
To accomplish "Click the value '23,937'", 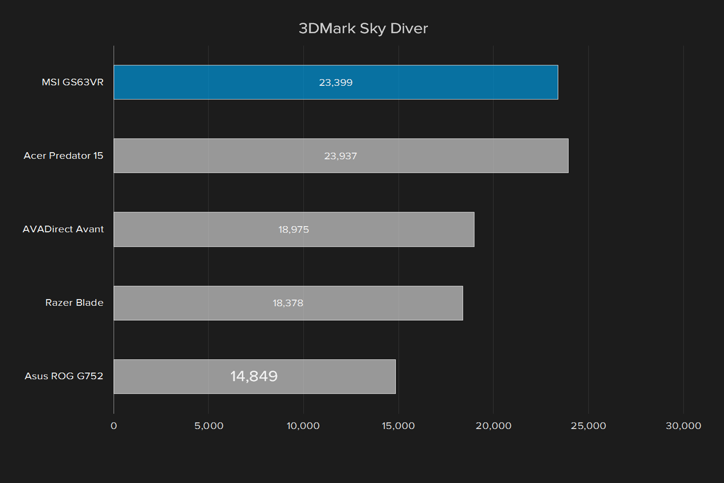I will click(x=341, y=156).
